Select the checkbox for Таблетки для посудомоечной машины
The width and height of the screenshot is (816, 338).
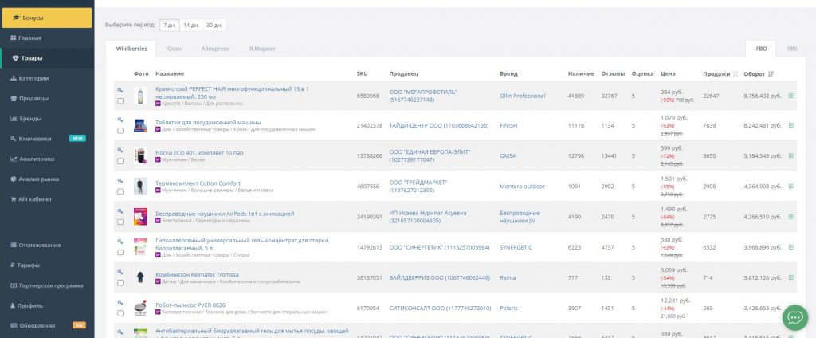120,130
